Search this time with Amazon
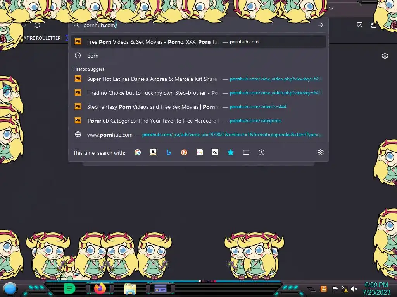This screenshot has height=297, width=397. 153,152
